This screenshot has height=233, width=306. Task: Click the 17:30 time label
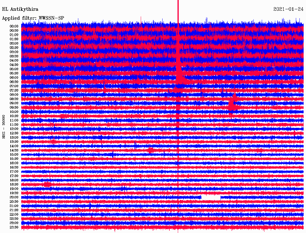coord(14,176)
